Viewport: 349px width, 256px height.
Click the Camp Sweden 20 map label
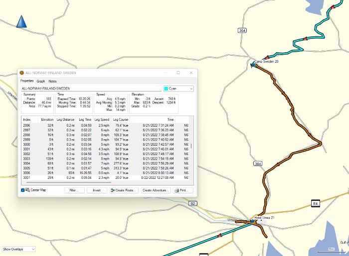pos(266,62)
